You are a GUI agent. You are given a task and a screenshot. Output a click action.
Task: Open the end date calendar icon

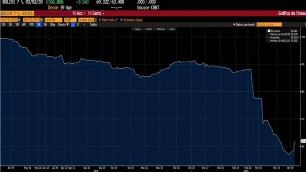coord(41,20)
